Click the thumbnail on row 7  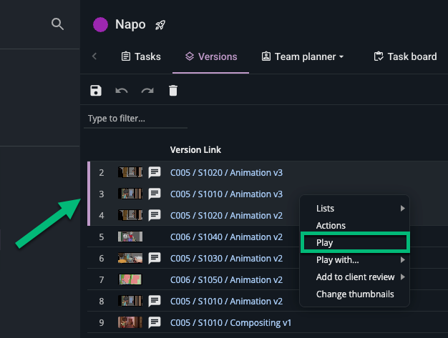click(x=130, y=279)
